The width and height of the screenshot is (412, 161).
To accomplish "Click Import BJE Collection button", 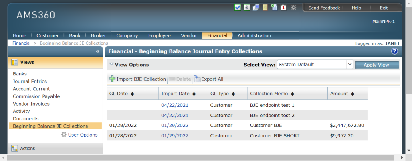I will coord(137,79).
